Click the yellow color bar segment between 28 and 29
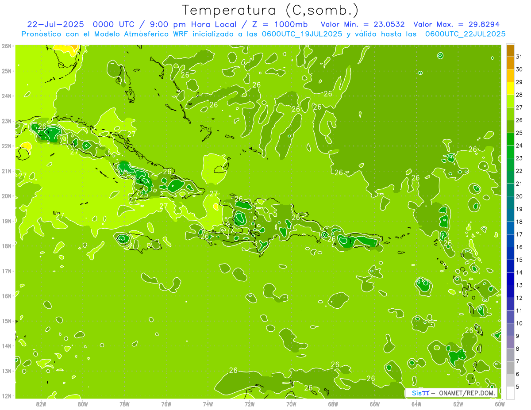 pyautogui.click(x=510, y=88)
